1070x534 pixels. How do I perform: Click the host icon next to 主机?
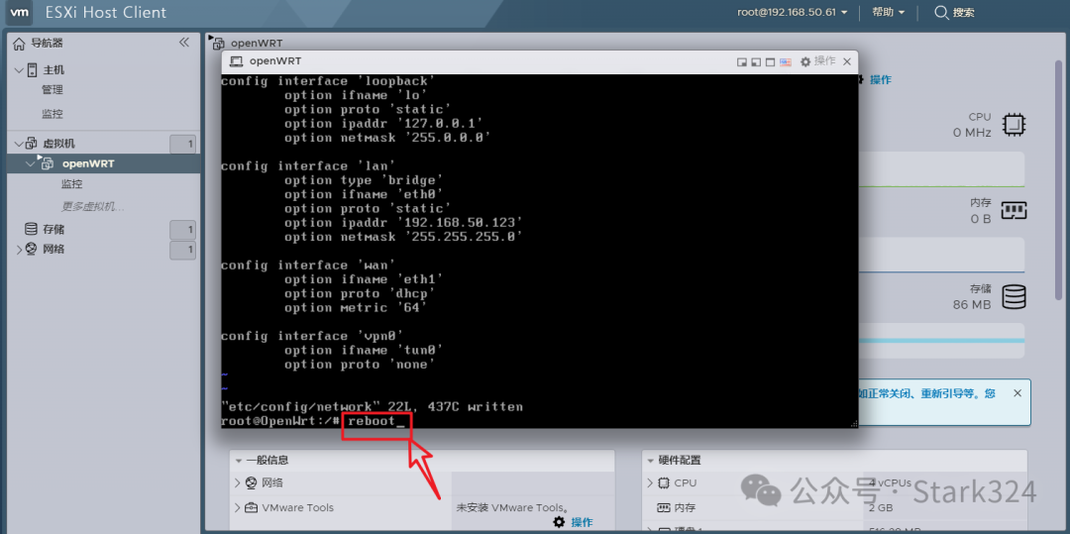coord(32,69)
